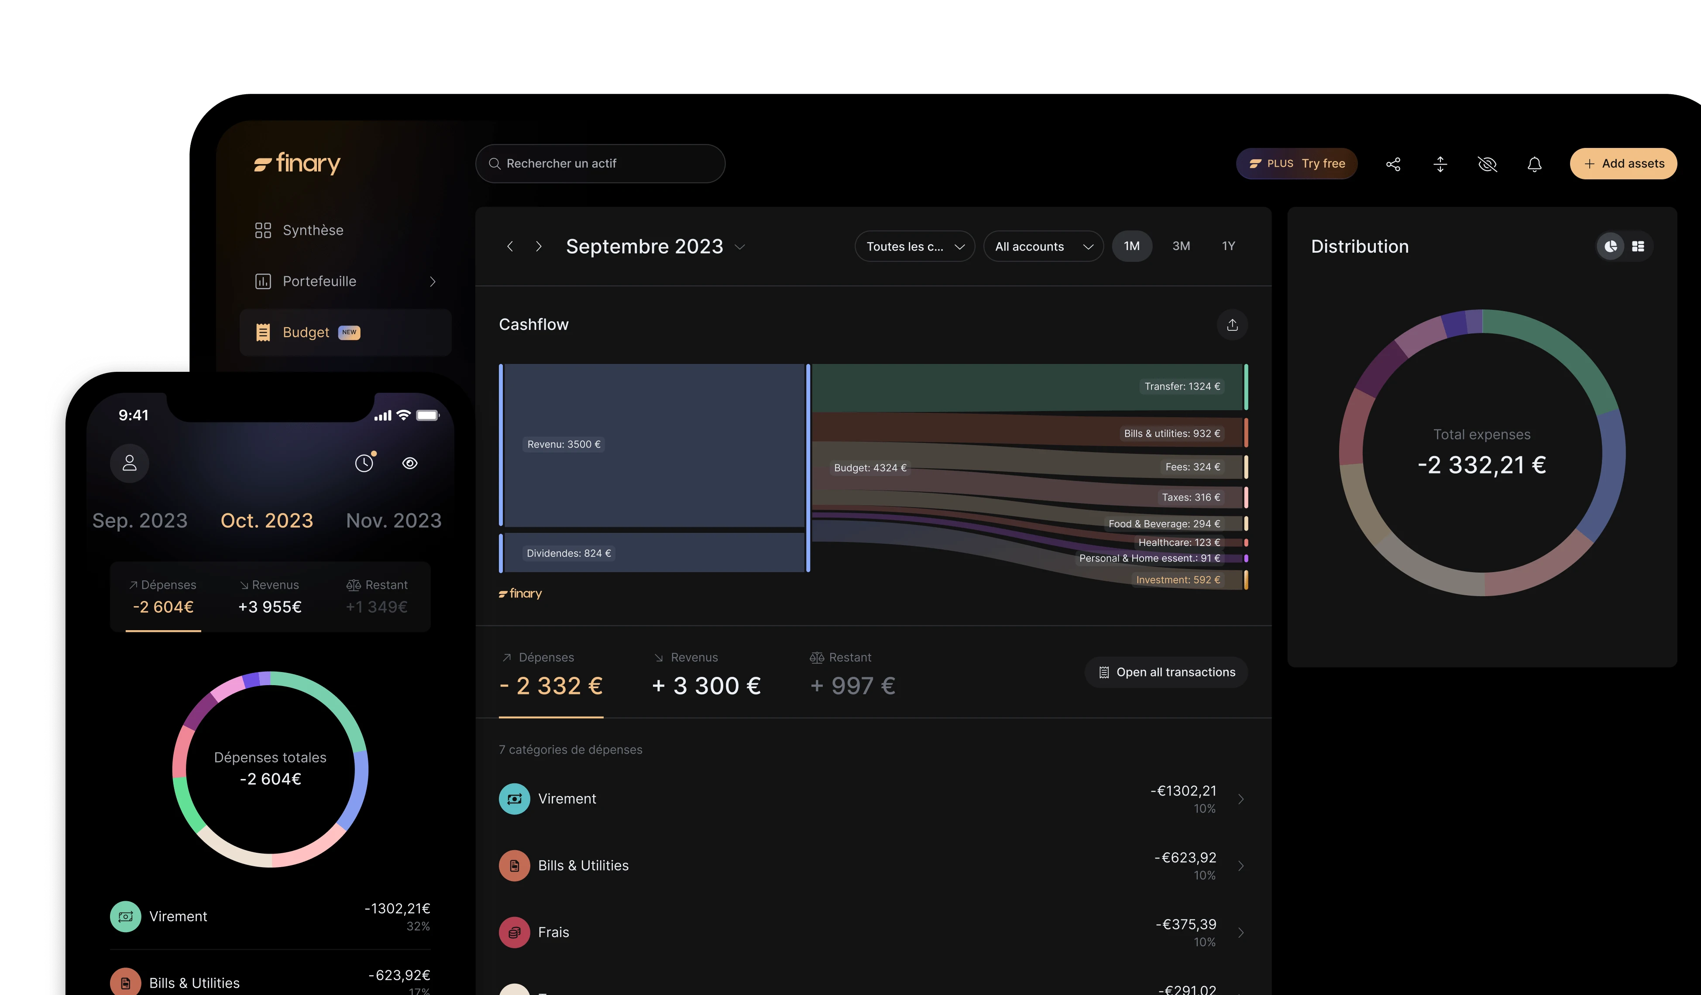
Task: Go to previous month with the left arrow
Action: click(x=510, y=247)
